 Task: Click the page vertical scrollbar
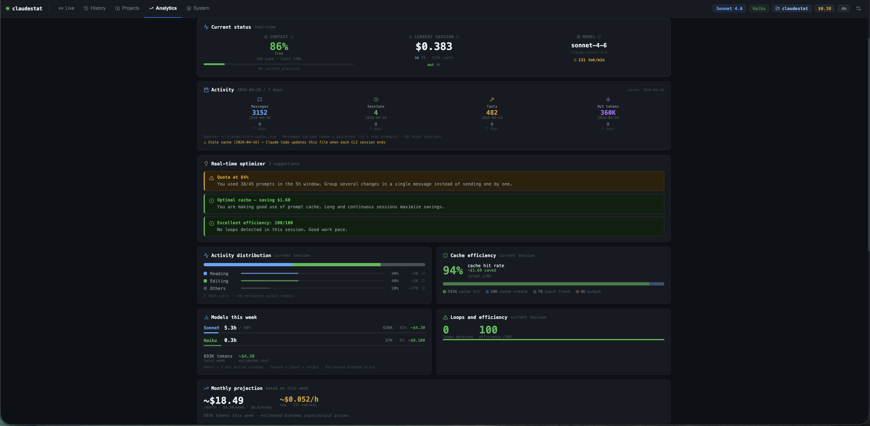coord(868,144)
